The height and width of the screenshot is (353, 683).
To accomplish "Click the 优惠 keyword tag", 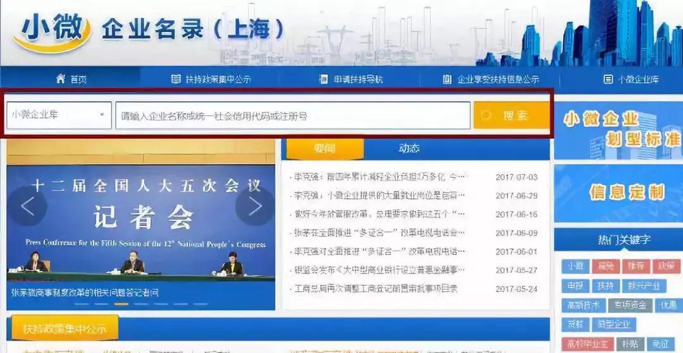I will (x=668, y=305).
